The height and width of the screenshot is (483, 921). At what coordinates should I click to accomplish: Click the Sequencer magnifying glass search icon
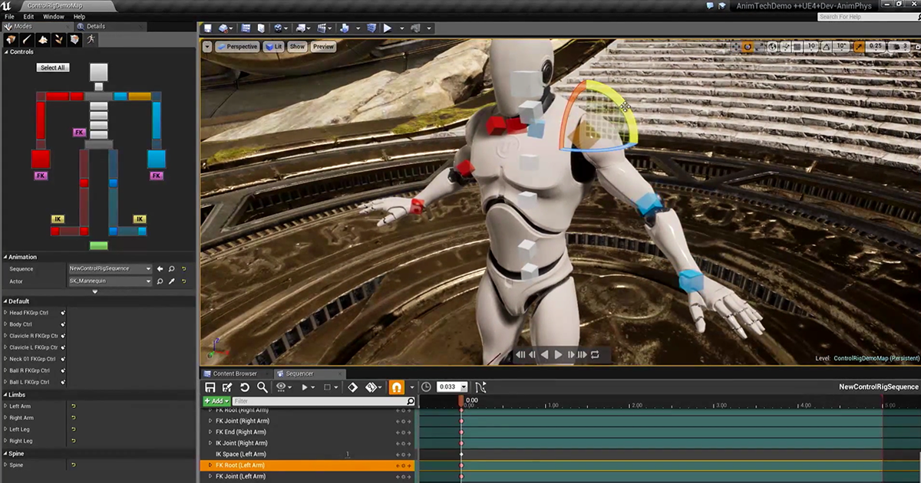click(x=263, y=387)
